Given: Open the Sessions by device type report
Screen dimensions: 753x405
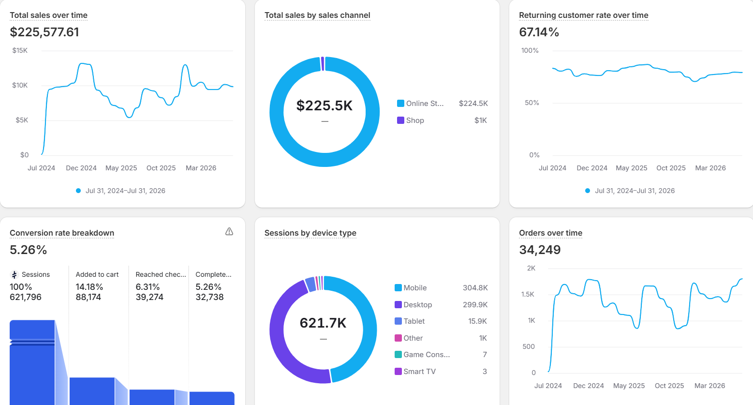Looking at the screenshot, I should (310, 233).
